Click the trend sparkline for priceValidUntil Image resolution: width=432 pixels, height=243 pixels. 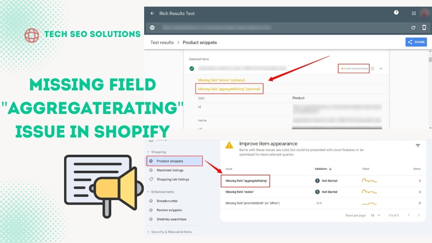tap(369, 203)
